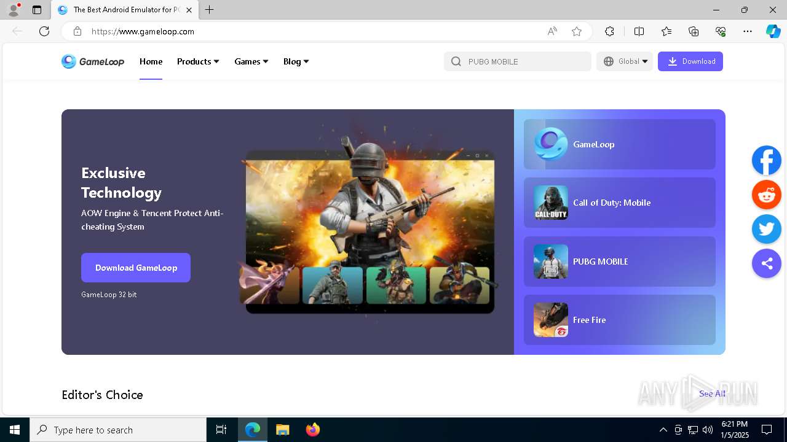Screen dimensions: 787x442
Task: Select the third green hero thumbnail
Action: click(397, 285)
